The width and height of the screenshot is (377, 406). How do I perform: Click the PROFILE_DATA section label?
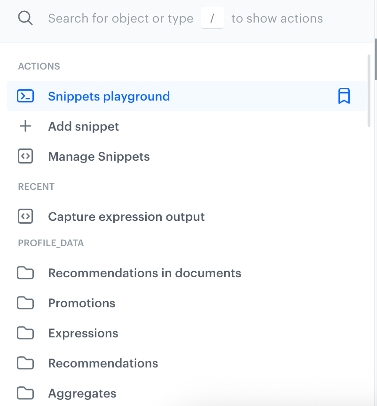click(x=51, y=243)
